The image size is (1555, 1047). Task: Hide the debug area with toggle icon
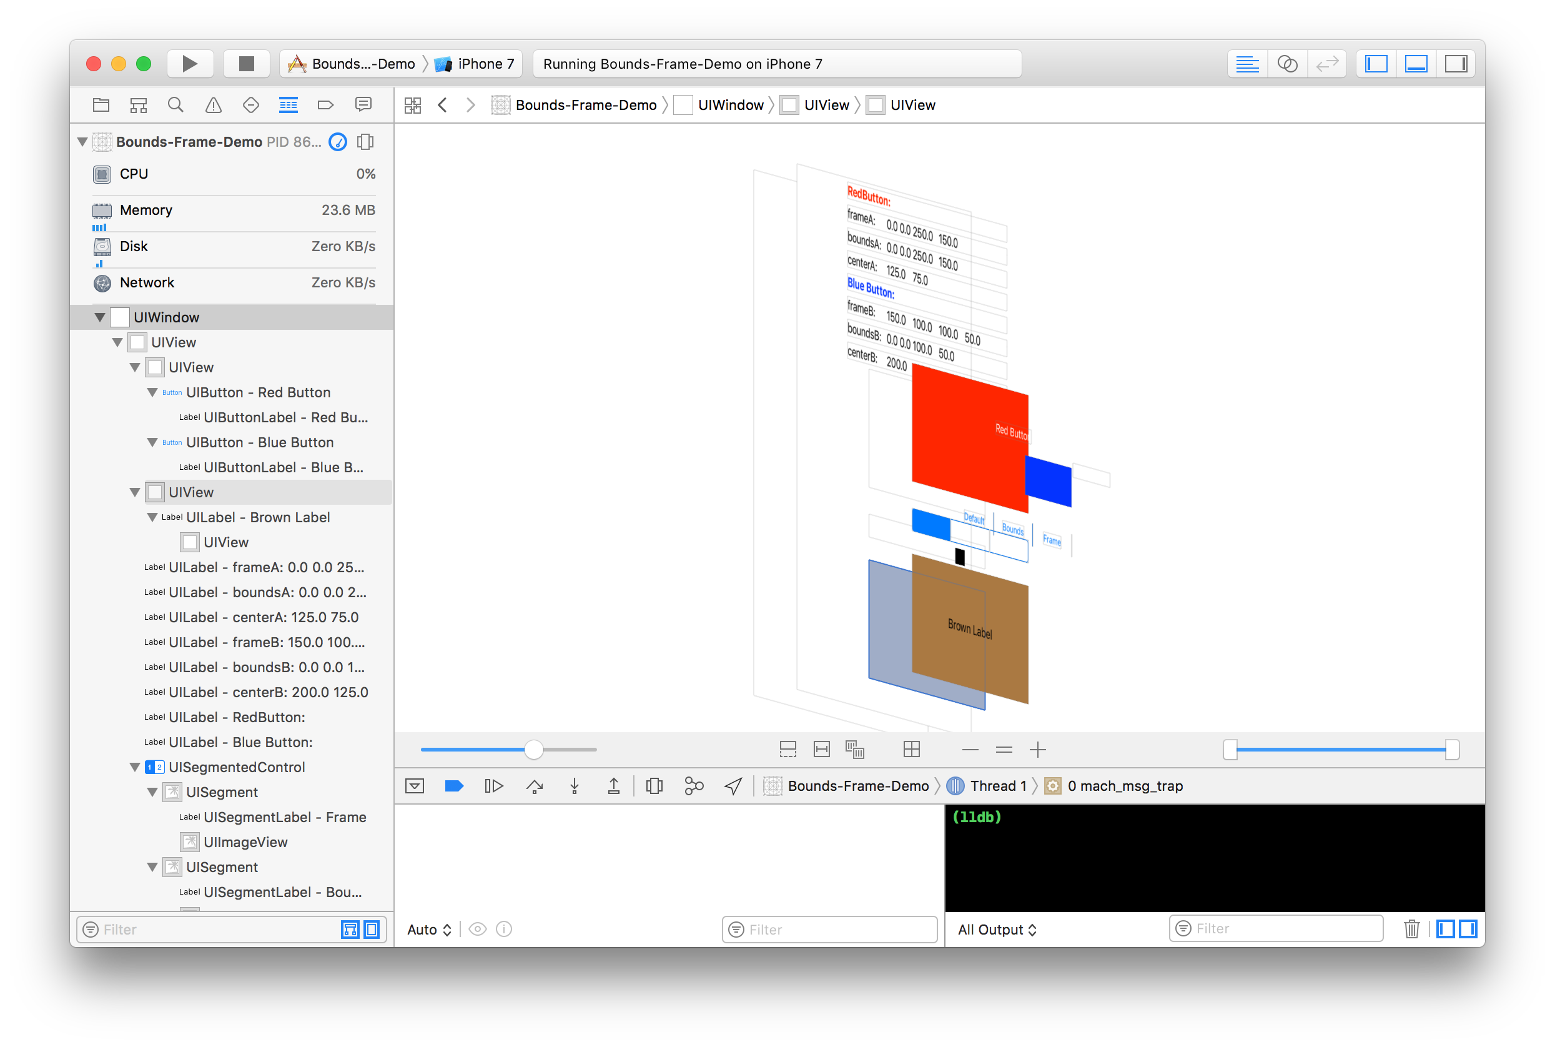pyautogui.click(x=415, y=786)
